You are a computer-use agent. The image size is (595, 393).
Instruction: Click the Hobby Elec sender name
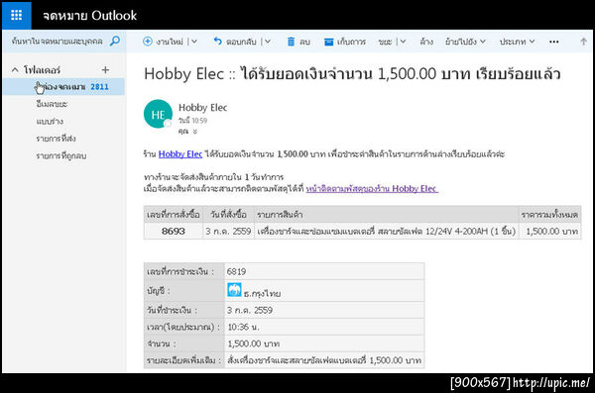(202, 108)
